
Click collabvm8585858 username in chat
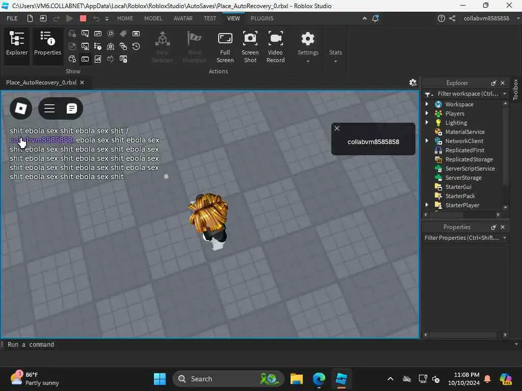point(42,140)
